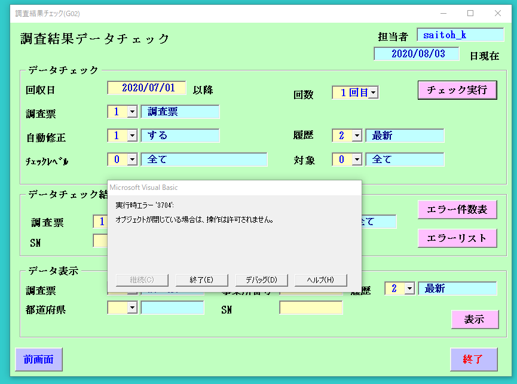Click the 最新 field in データ表示
Screen dimensions: 517x384
(x=457, y=288)
